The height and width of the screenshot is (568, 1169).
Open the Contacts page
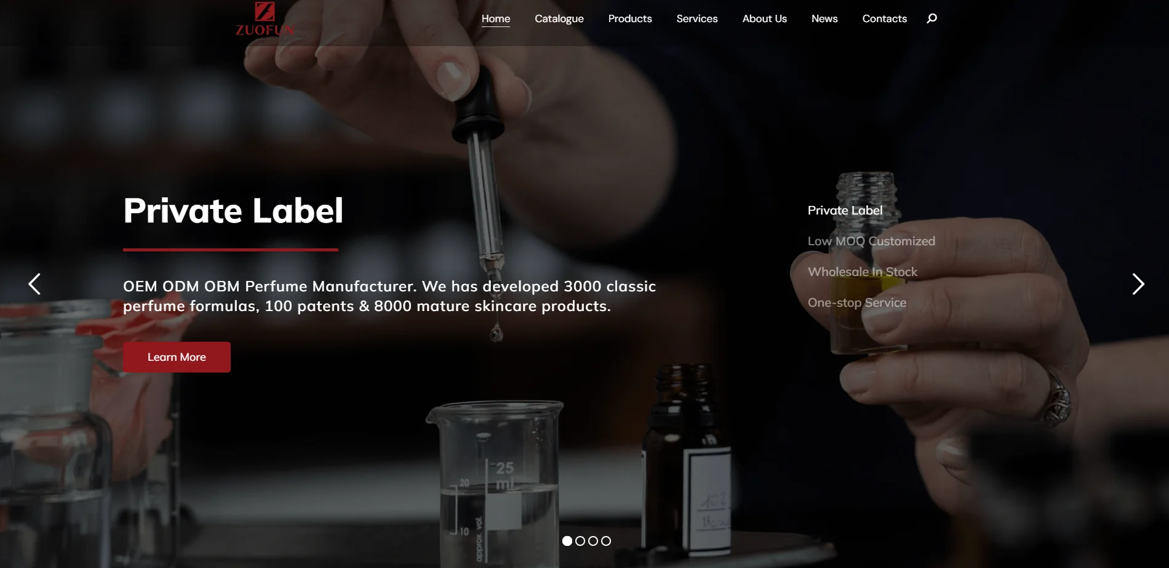coord(885,18)
